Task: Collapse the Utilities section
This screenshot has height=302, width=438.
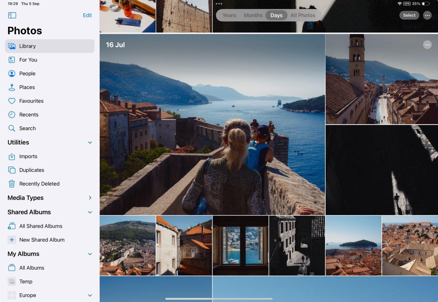Action: (x=90, y=143)
